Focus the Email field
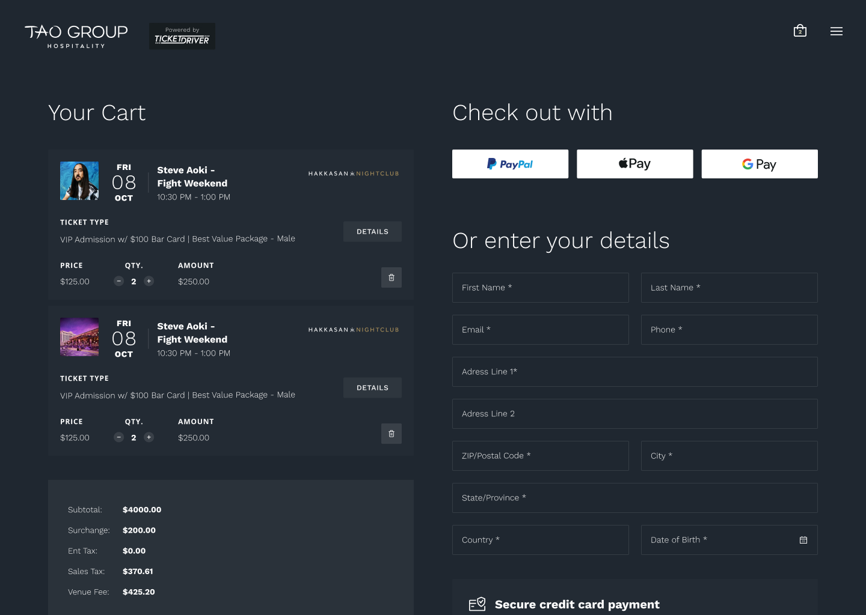866x615 pixels. (x=541, y=330)
